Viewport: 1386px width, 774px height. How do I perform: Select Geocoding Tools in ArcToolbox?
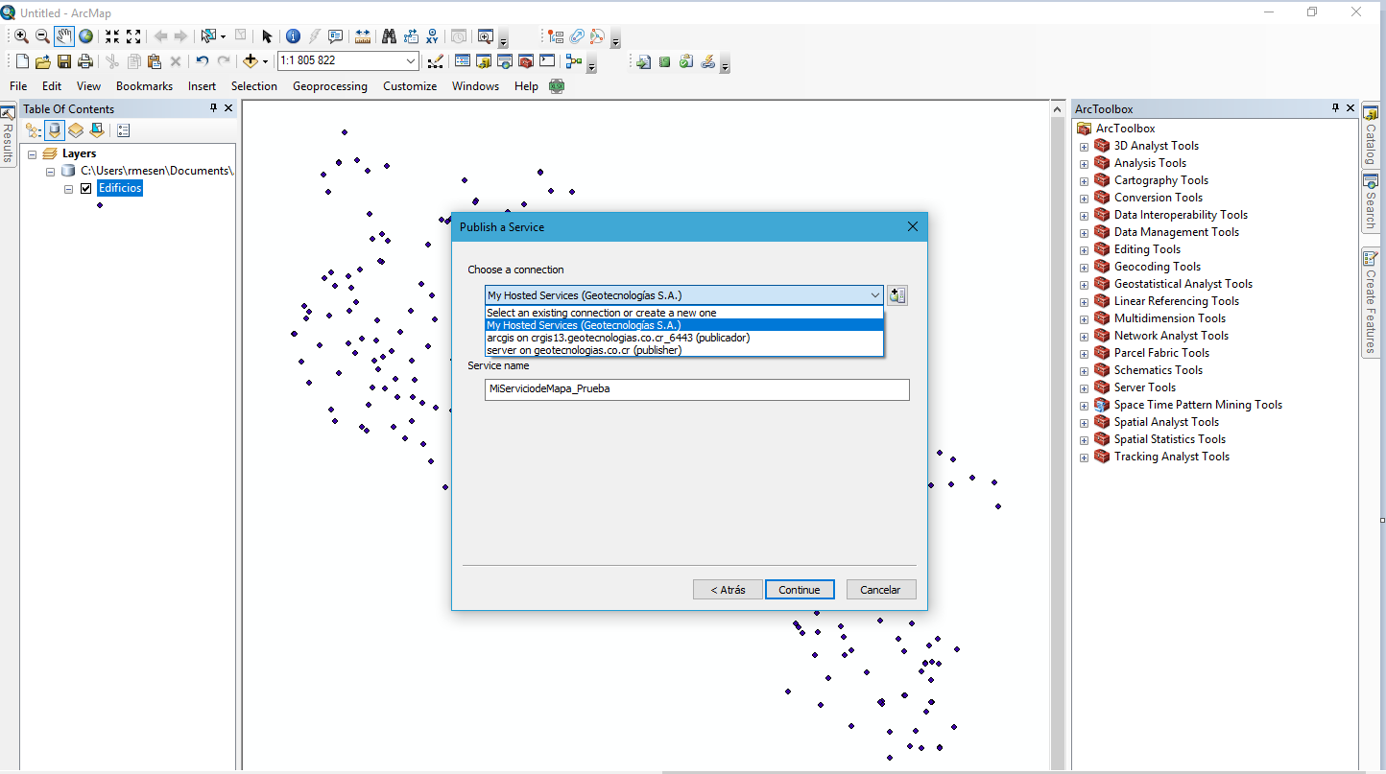(1157, 267)
